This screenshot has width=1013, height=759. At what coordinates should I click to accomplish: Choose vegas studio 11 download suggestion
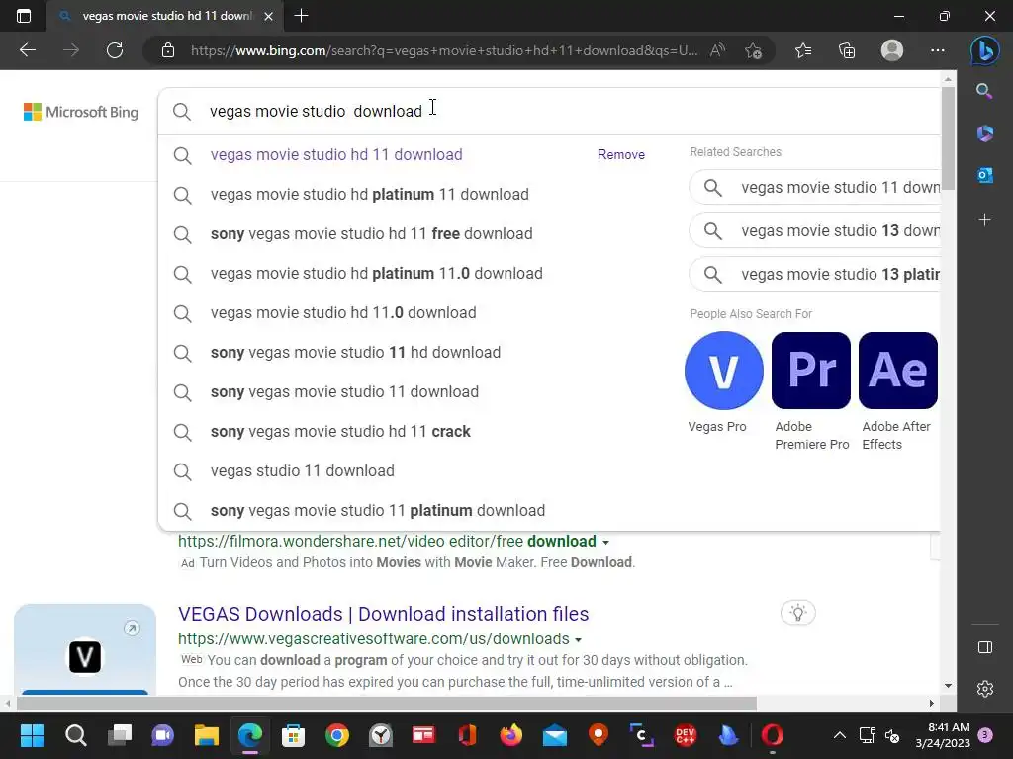(302, 471)
